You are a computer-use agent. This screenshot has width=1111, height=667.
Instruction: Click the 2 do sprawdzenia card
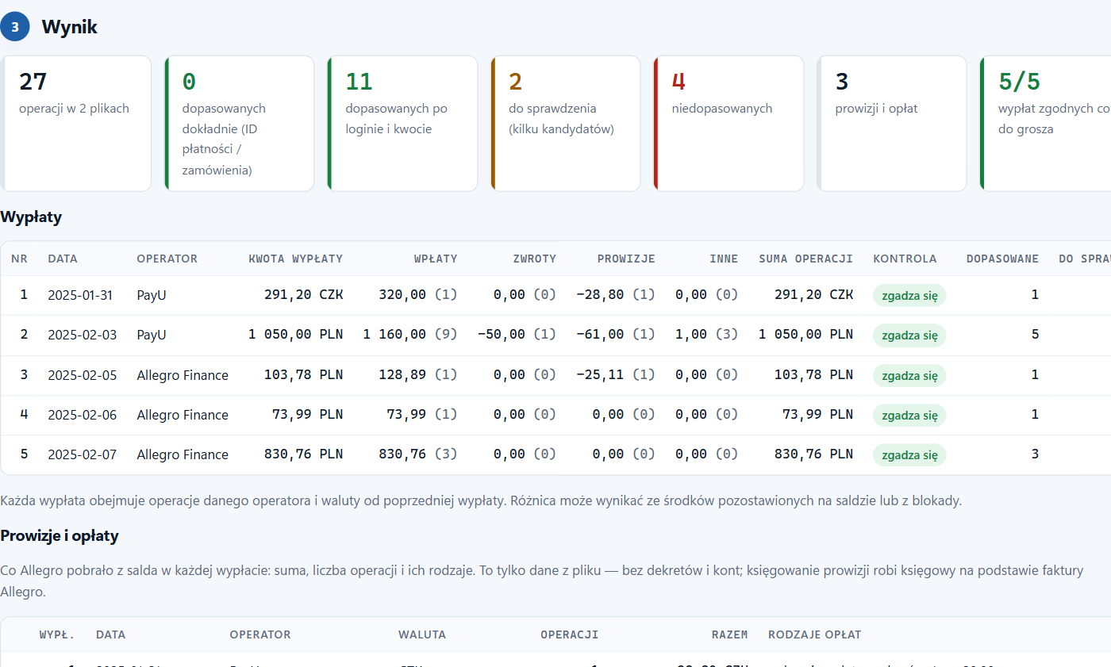pyautogui.click(x=566, y=124)
